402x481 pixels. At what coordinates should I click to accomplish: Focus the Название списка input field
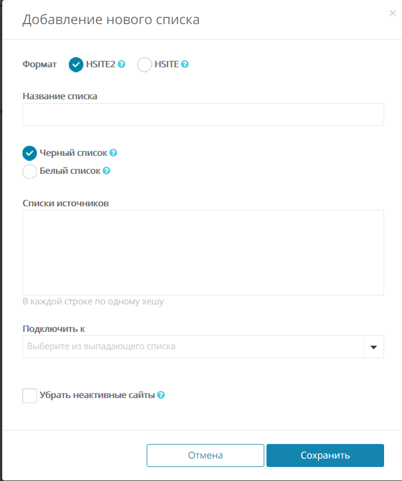click(203, 114)
